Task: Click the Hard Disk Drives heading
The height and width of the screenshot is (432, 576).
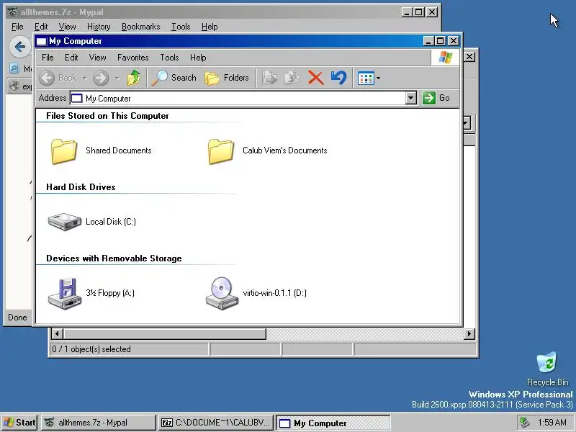Action: click(81, 187)
